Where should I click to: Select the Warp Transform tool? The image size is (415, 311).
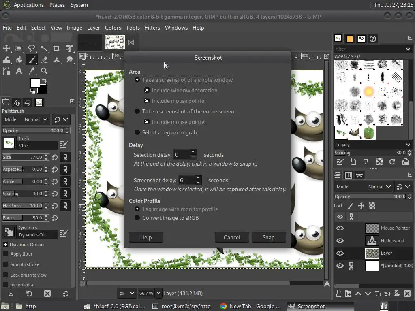pos(6,60)
